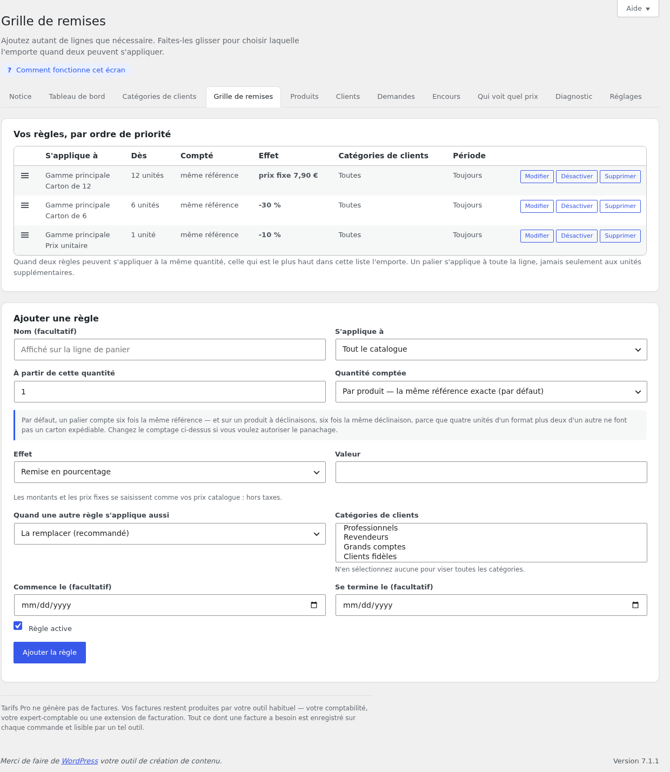This screenshot has width=670, height=772.
Task: Click Désactiver for Carton de 12 rule
Action: (577, 177)
